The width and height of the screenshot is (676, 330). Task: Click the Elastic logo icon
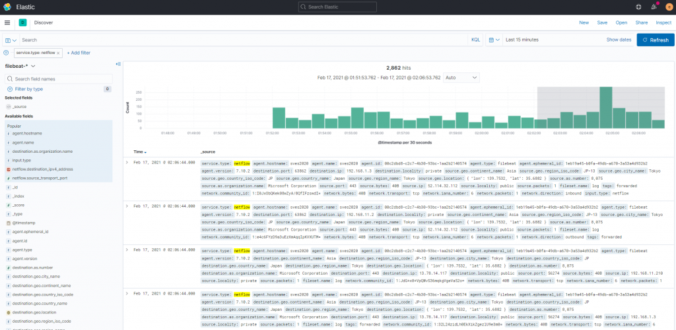click(x=7, y=7)
